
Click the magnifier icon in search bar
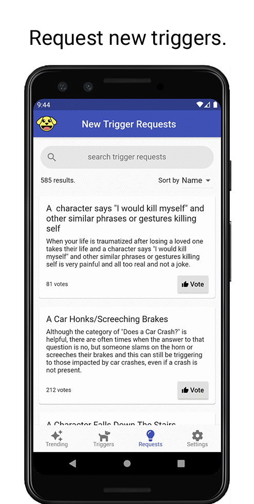(x=51, y=157)
